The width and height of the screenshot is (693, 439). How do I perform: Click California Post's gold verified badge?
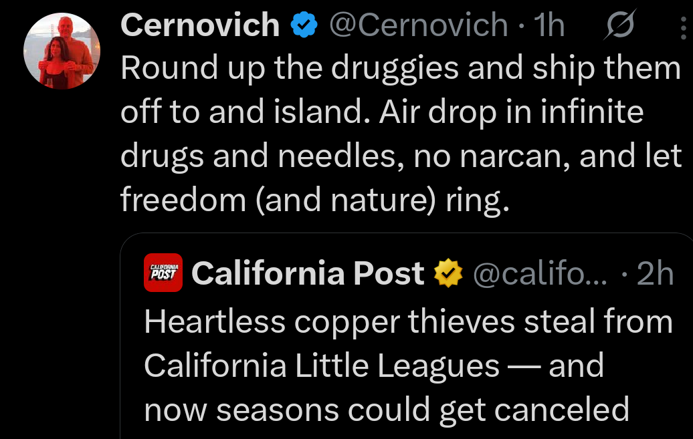coord(448,273)
